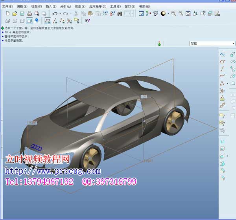This screenshot has height=220, width=236.
Task: Open the regeneration manager
Action: 112,13
